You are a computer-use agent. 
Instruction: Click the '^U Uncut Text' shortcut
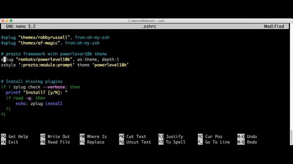click(135, 142)
